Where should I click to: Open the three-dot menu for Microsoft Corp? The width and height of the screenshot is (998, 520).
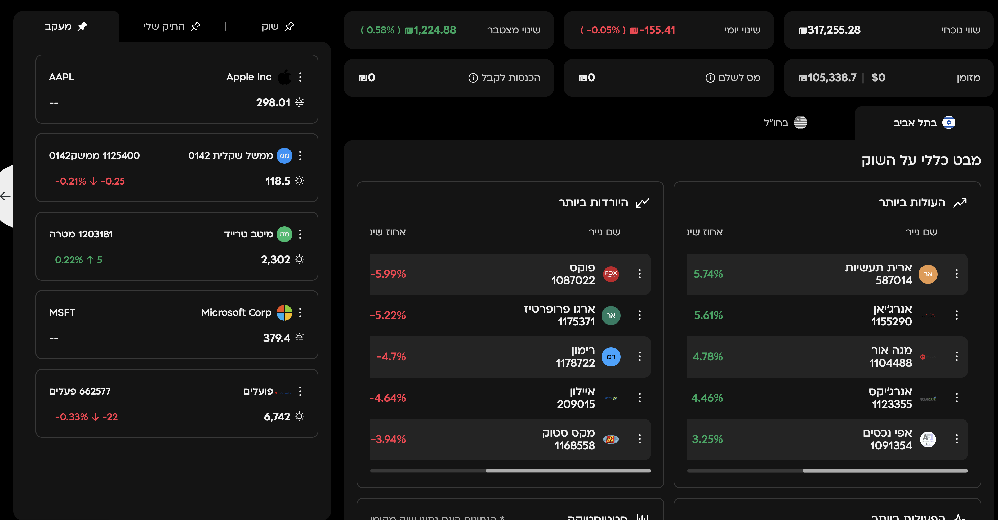[x=300, y=312]
